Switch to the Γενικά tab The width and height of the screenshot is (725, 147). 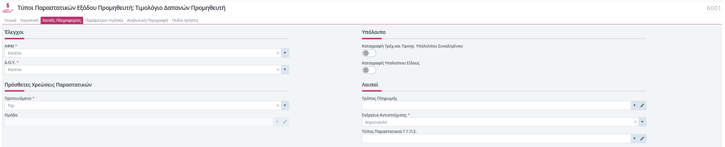(x=10, y=20)
